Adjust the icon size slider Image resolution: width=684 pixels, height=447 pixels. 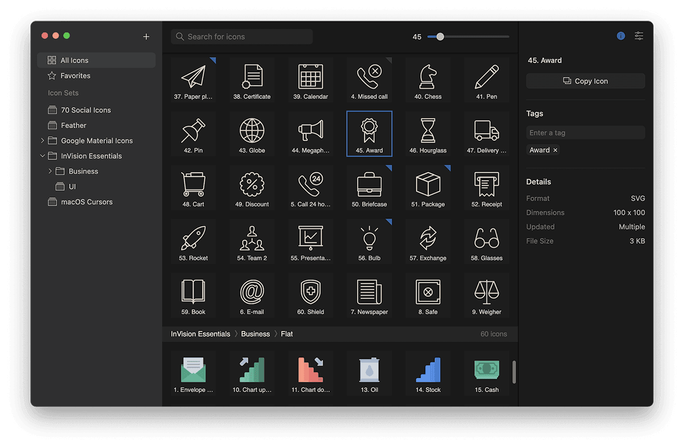pos(440,36)
